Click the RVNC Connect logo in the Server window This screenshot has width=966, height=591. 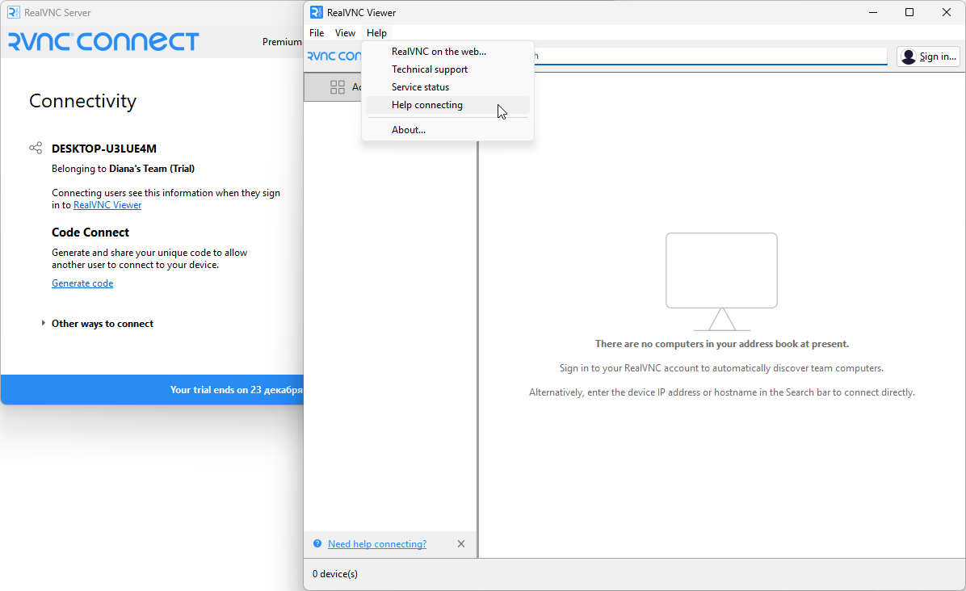click(x=103, y=41)
